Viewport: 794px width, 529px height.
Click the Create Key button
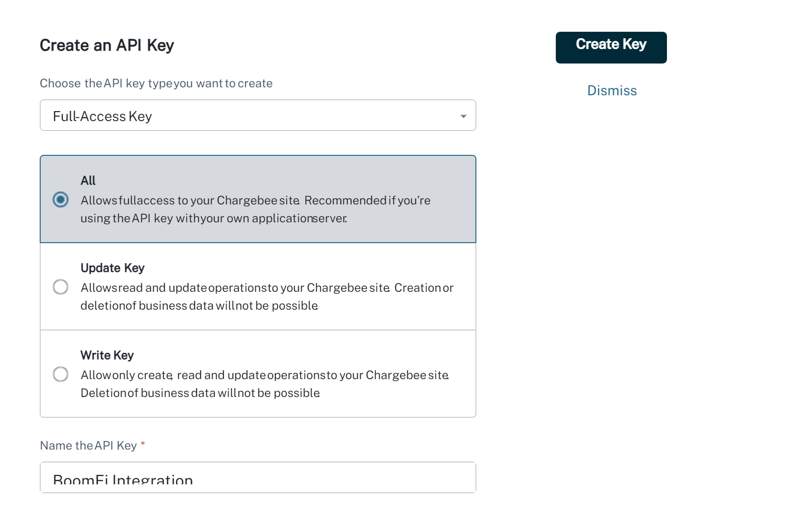coord(611,48)
